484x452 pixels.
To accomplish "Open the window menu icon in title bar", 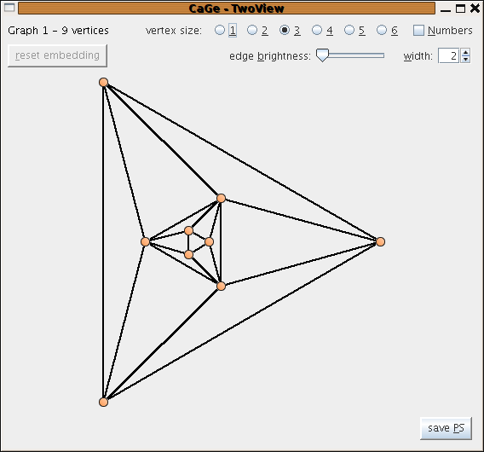I will pyautogui.click(x=9, y=8).
